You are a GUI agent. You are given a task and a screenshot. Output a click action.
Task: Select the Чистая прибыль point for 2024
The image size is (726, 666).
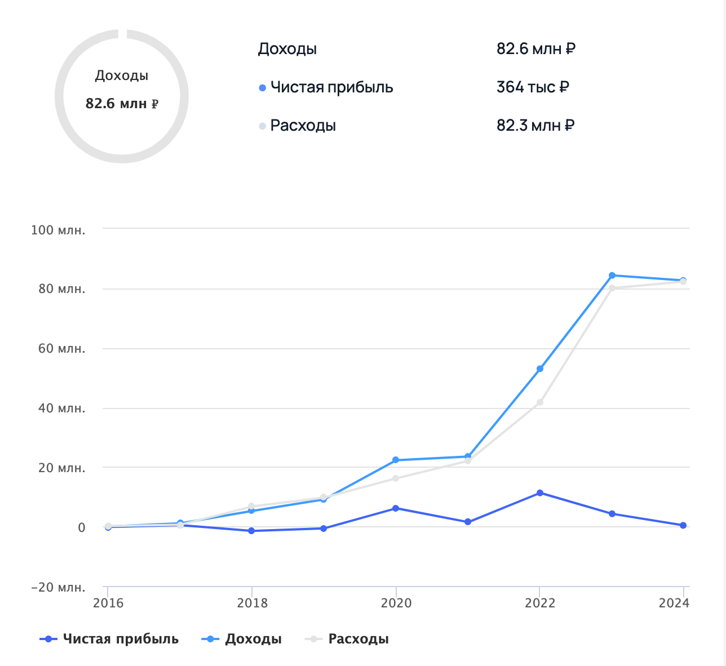tap(683, 525)
